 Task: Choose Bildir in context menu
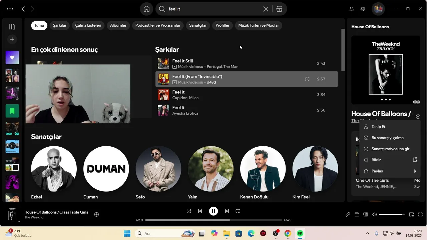click(390, 160)
